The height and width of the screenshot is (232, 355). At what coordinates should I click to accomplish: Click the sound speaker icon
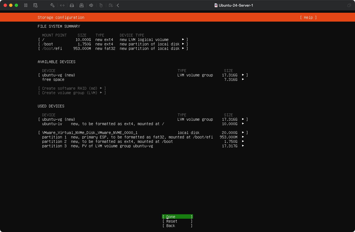pyautogui.click(x=91, y=5)
